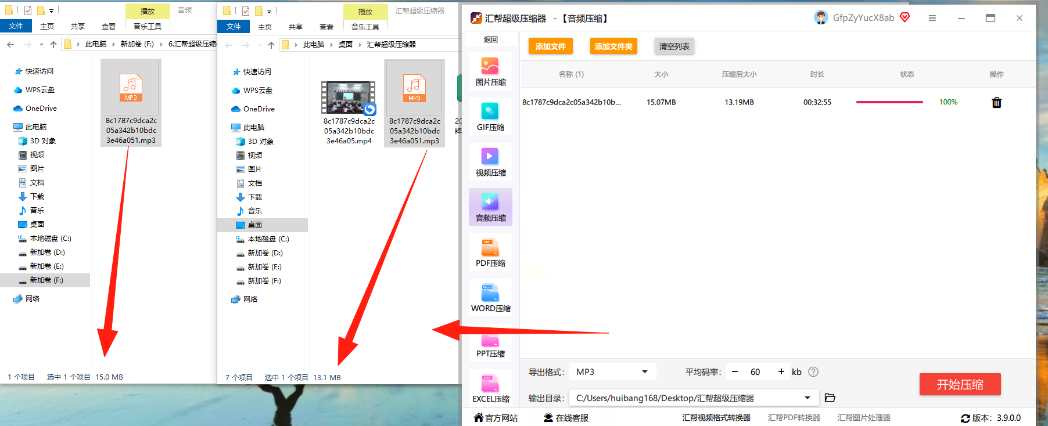
Task: Open the hamburger menu in title bar
Action: coord(932,18)
